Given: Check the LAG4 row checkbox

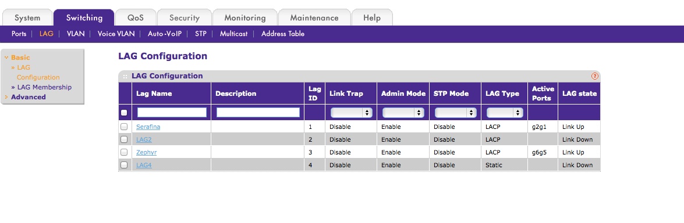Looking at the screenshot, I should point(124,165).
